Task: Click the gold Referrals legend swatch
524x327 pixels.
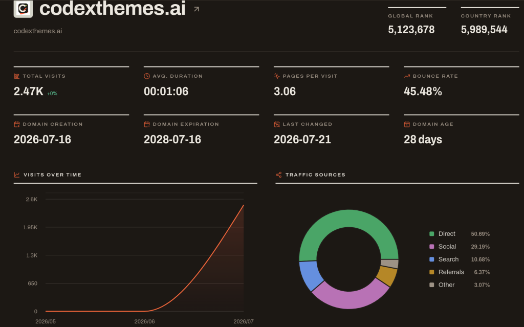Action: tap(432, 272)
